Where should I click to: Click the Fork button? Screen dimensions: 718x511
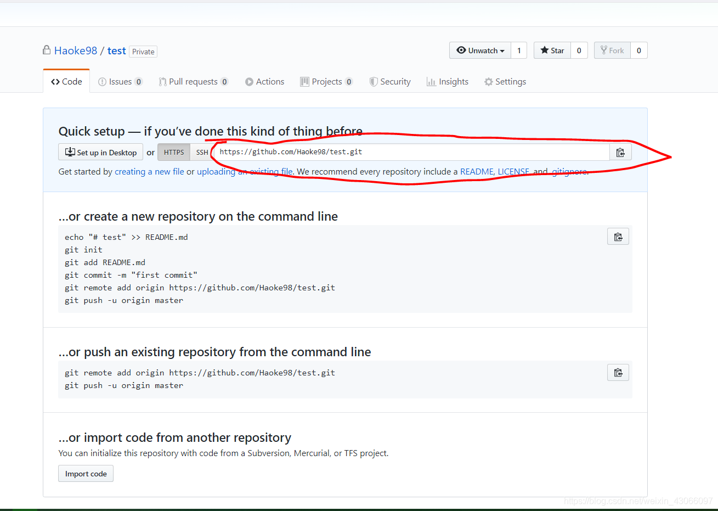(x=612, y=50)
